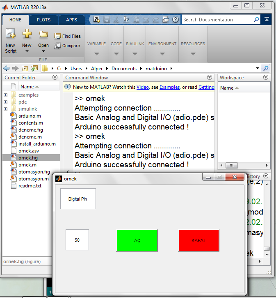
Task: Click the Copy icon in toolbar
Action: point(126,19)
